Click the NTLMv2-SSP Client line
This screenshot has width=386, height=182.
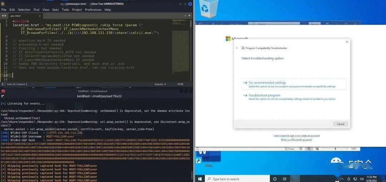pos(41,133)
